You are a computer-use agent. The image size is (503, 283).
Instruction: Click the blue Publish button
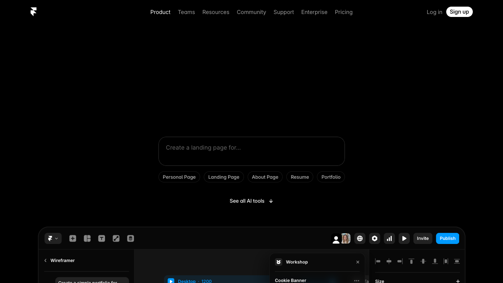point(448,238)
